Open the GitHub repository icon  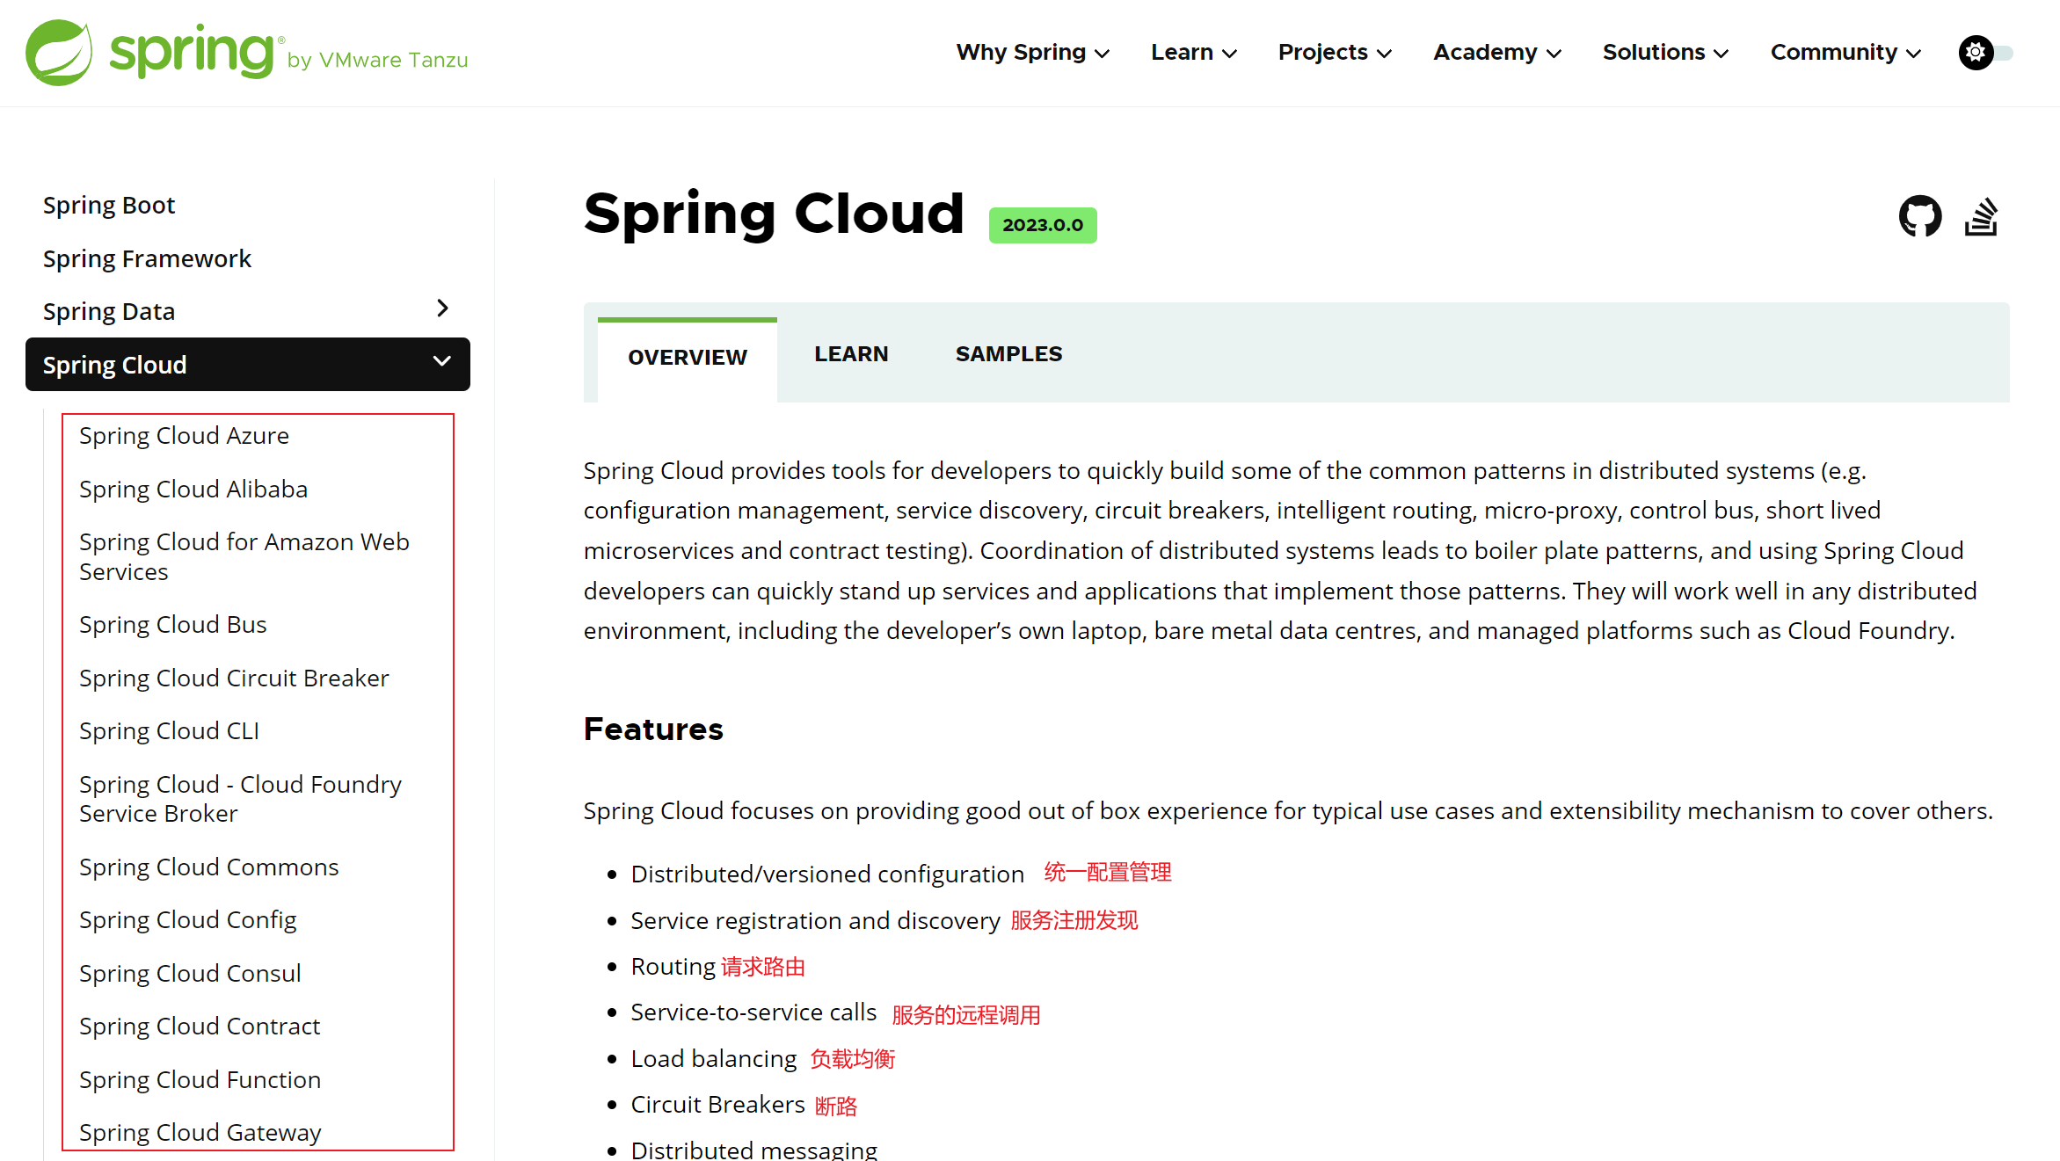coord(1920,216)
